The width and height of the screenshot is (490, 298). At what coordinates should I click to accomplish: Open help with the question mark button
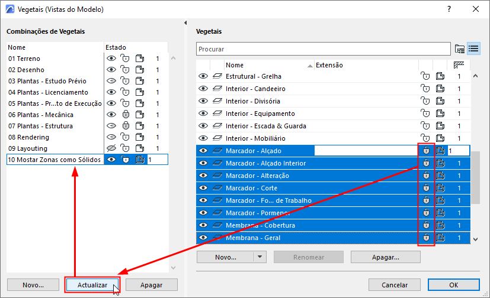(449, 9)
